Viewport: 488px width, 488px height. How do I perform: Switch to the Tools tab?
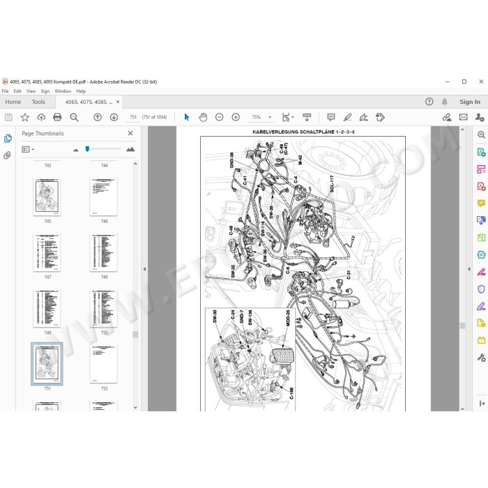[38, 102]
